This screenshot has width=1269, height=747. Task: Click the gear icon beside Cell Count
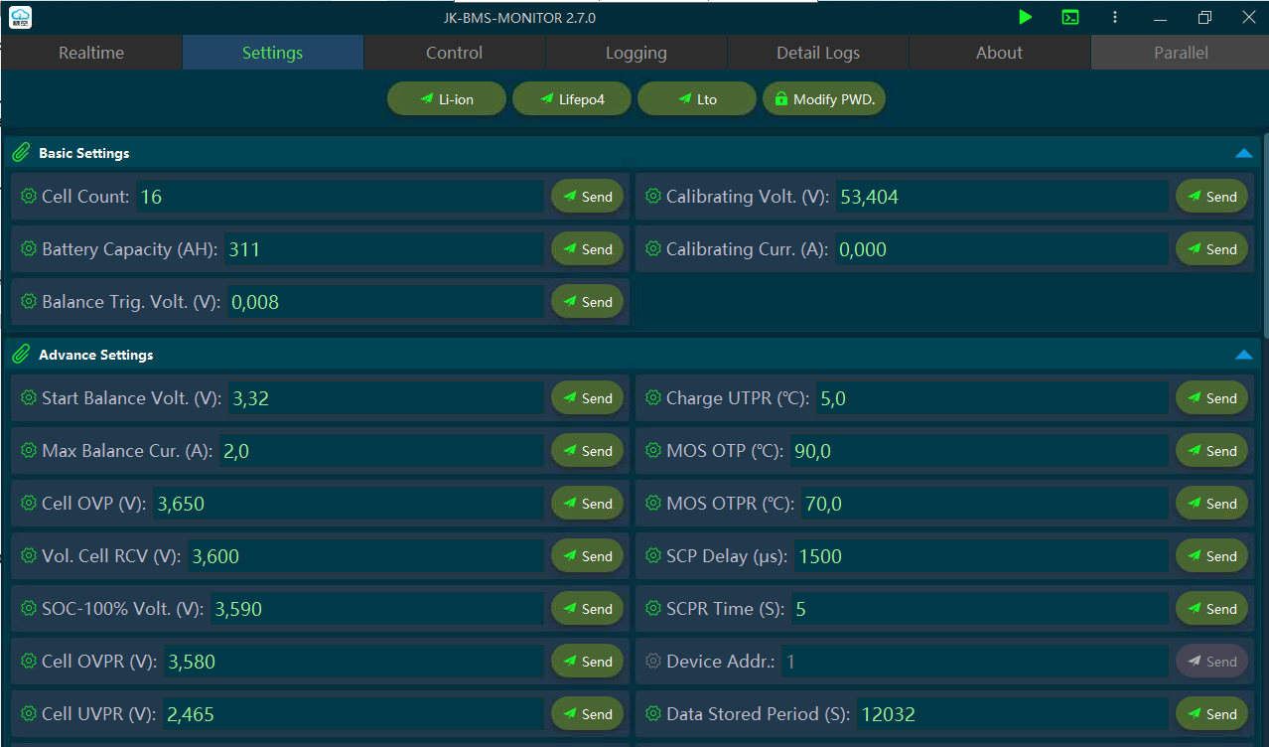point(29,196)
